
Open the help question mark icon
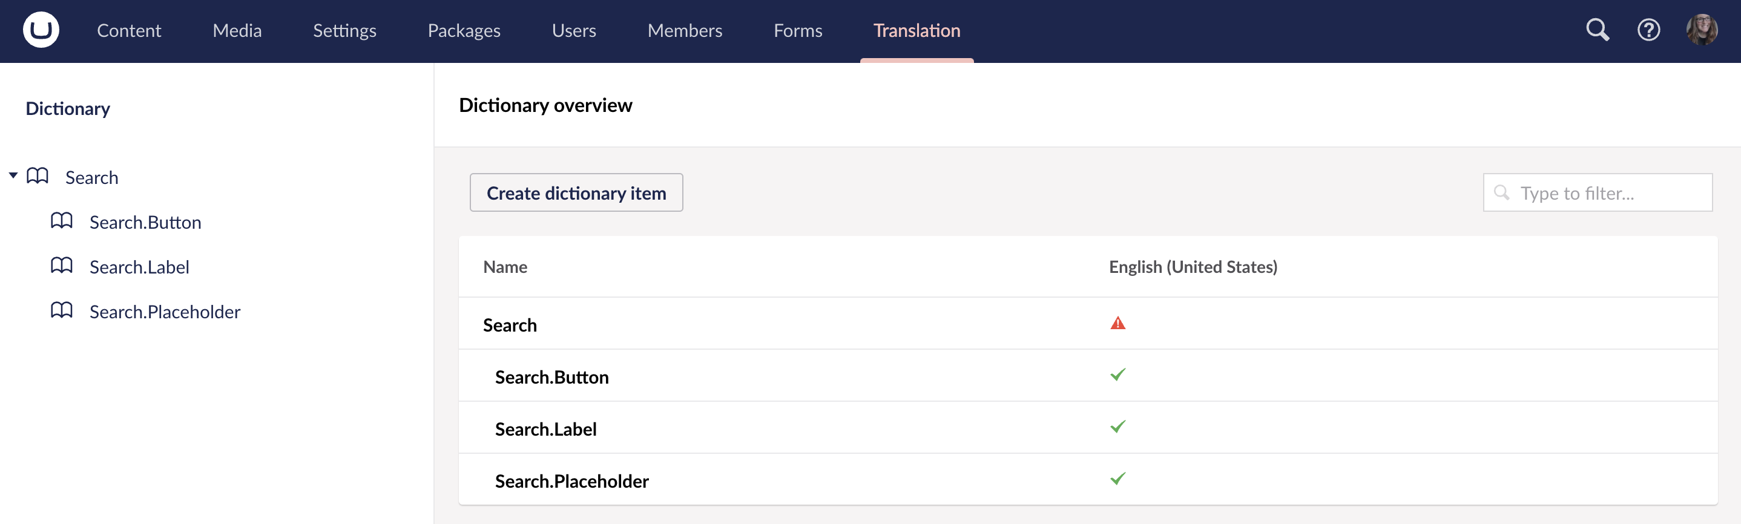click(1648, 30)
